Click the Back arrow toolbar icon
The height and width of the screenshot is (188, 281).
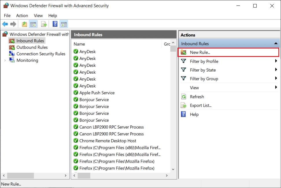click(5, 24)
